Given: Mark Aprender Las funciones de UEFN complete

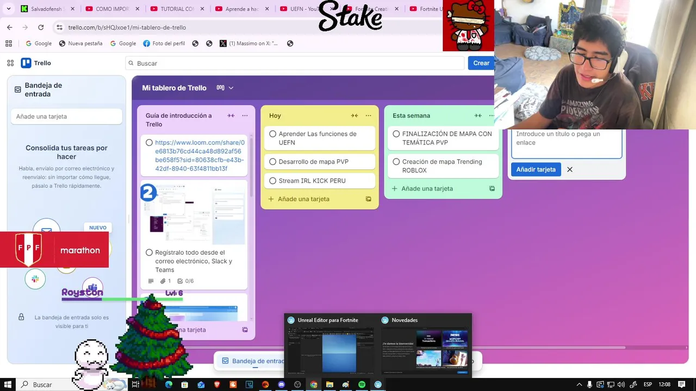Looking at the screenshot, I should pyautogui.click(x=273, y=134).
